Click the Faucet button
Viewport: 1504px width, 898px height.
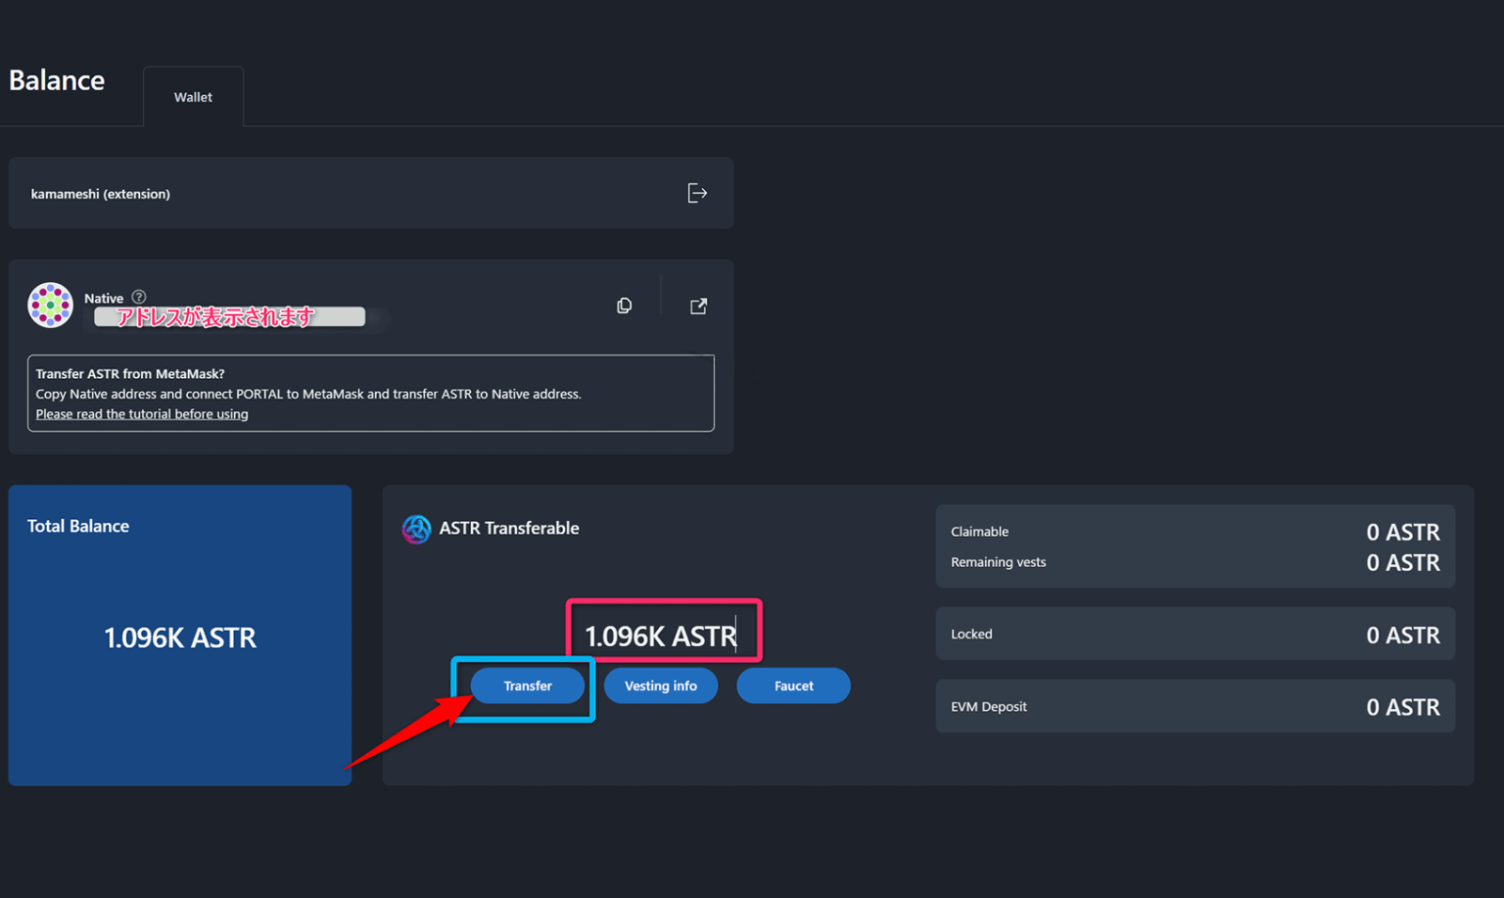tap(793, 685)
